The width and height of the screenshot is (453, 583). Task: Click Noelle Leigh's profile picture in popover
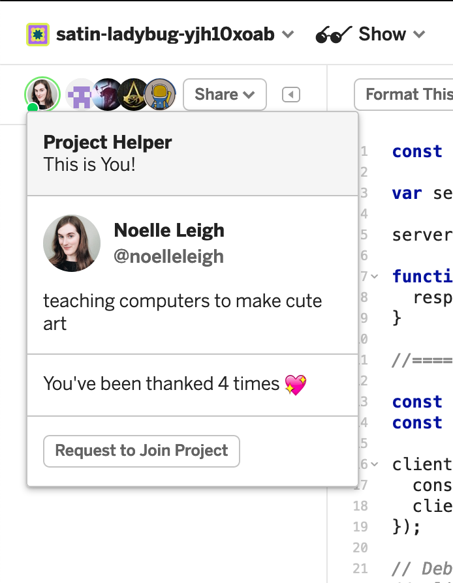coord(72,243)
